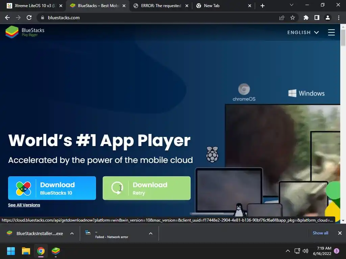Click the Linux penguin icon
346x259 pixels.
pyautogui.click(x=240, y=209)
